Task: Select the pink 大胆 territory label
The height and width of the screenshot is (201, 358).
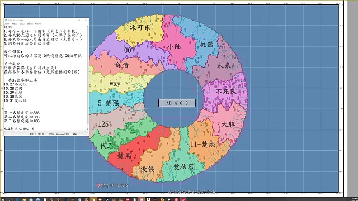Action: 228,124
